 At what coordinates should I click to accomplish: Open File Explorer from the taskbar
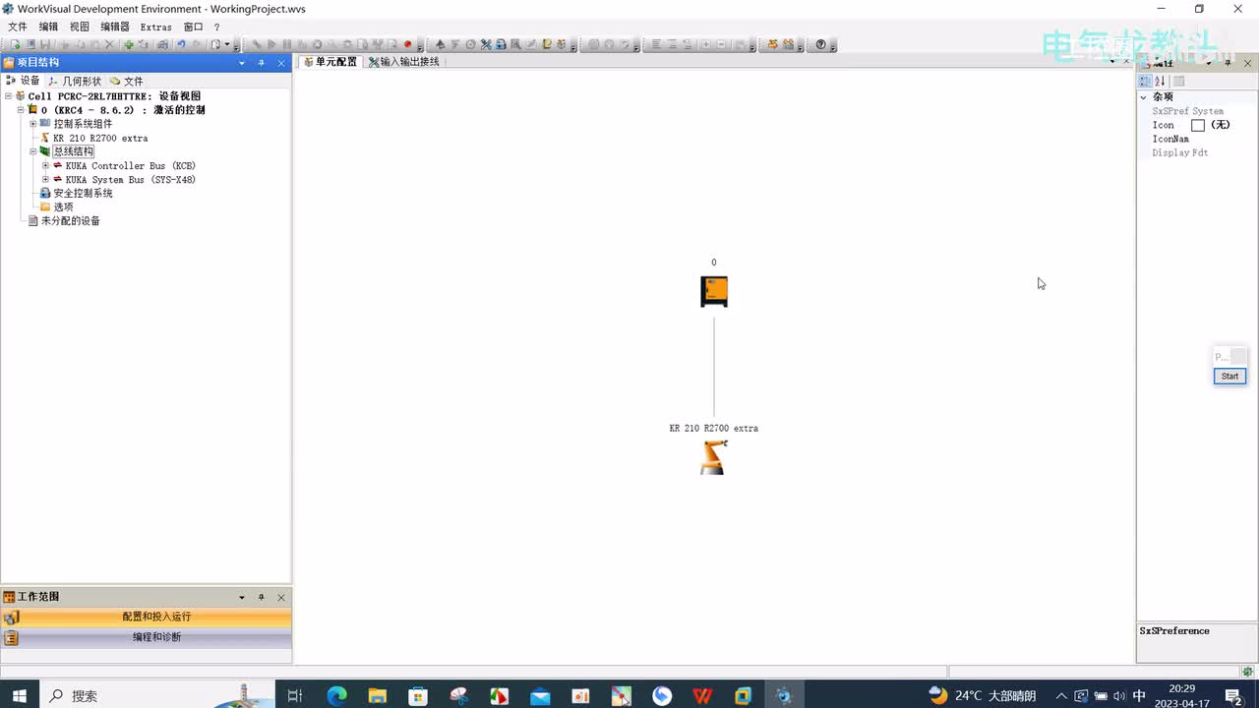(x=377, y=695)
